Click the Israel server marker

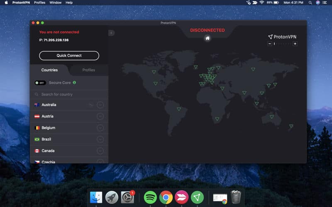[x=222, y=88]
